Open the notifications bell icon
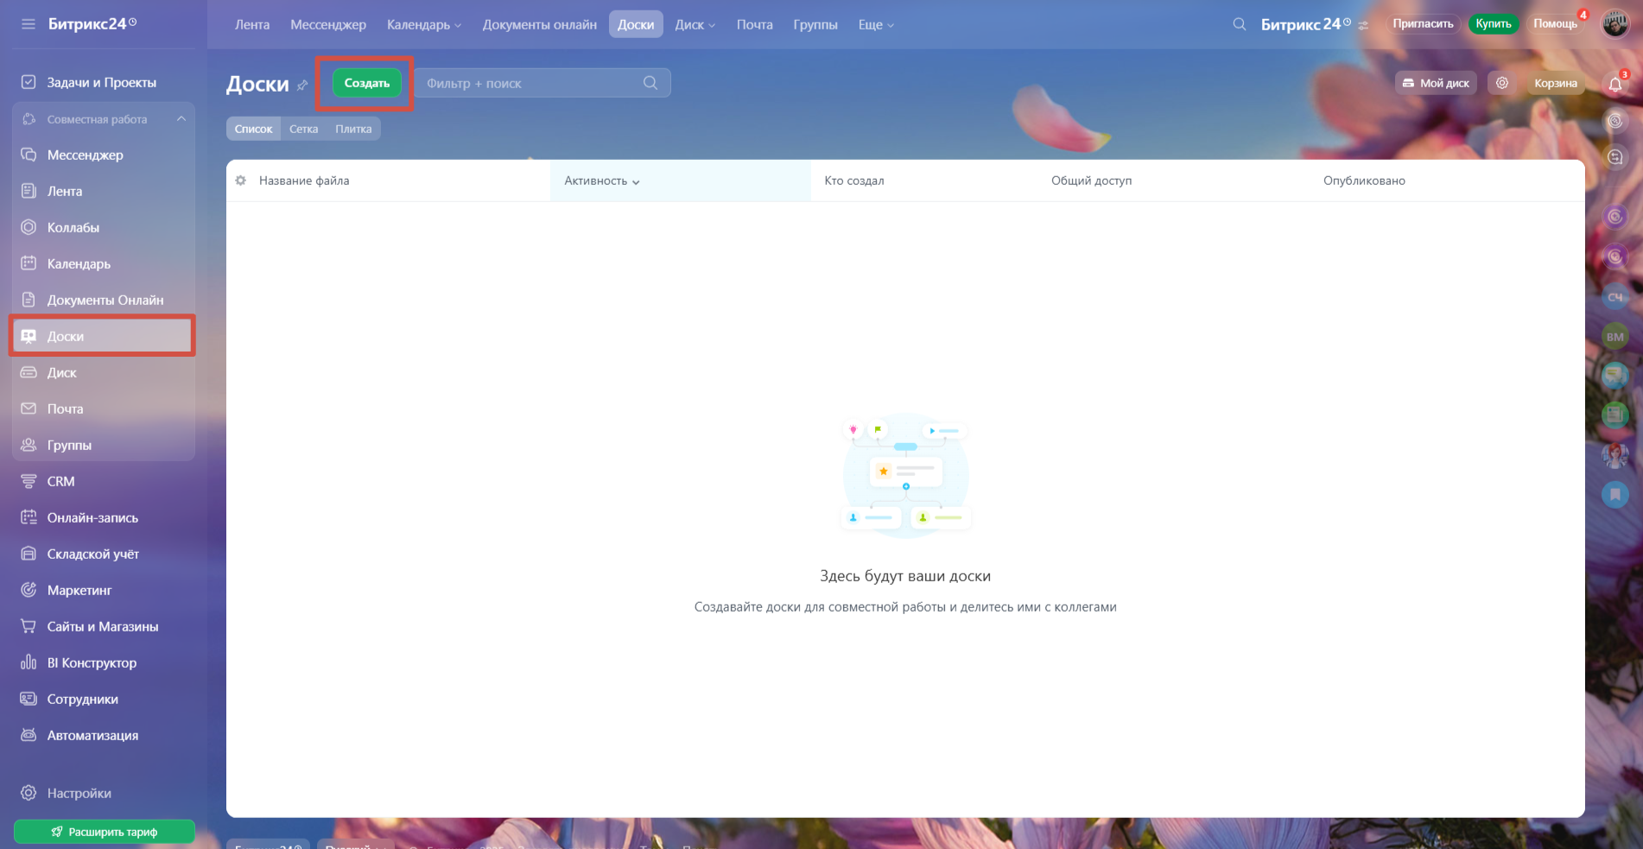The height and width of the screenshot is (849, 1643). (x=1614, y=84)
